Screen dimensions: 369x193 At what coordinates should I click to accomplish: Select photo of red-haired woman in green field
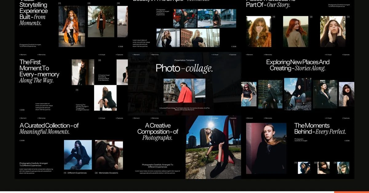click(296, 31)
